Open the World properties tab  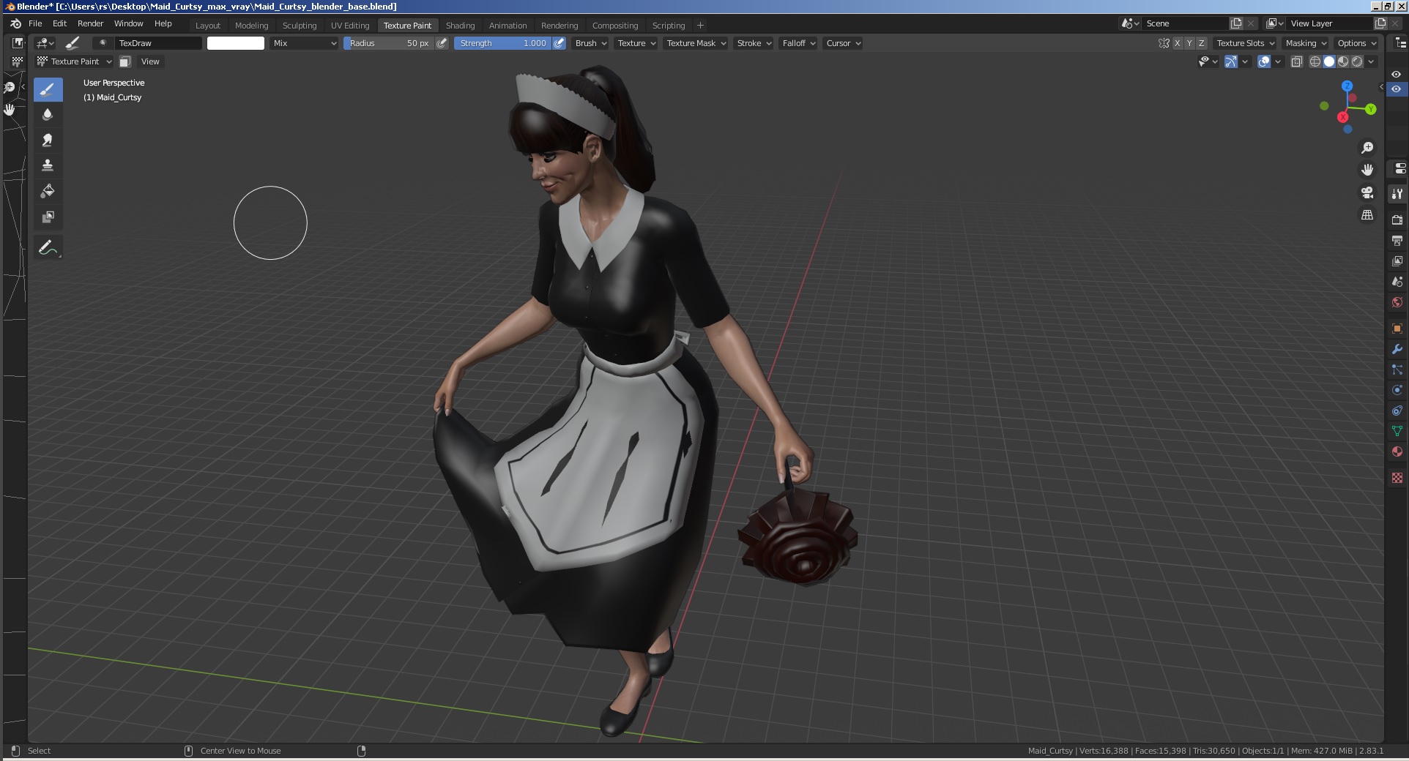click(x=1397, y=302)
